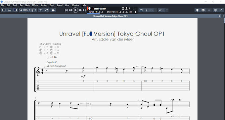Adjust the relative speed stepper arrows
225x120 pixels.
156,10
